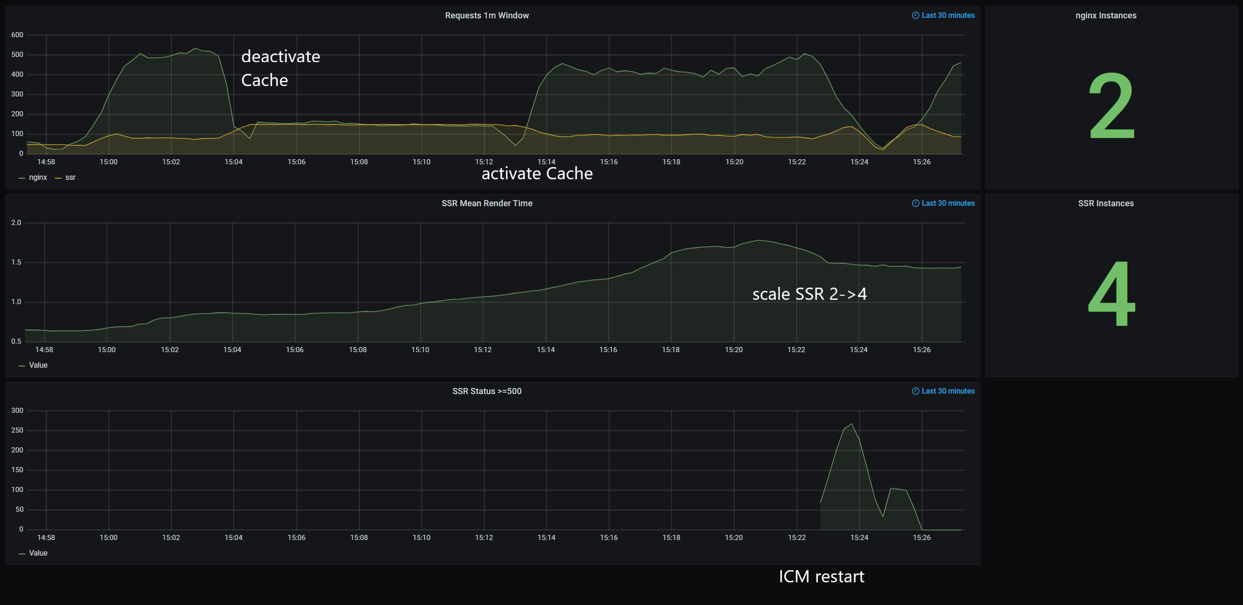Click the nginx Instances stat value 2
The image size is (1243, 605).
[1111, 105]
